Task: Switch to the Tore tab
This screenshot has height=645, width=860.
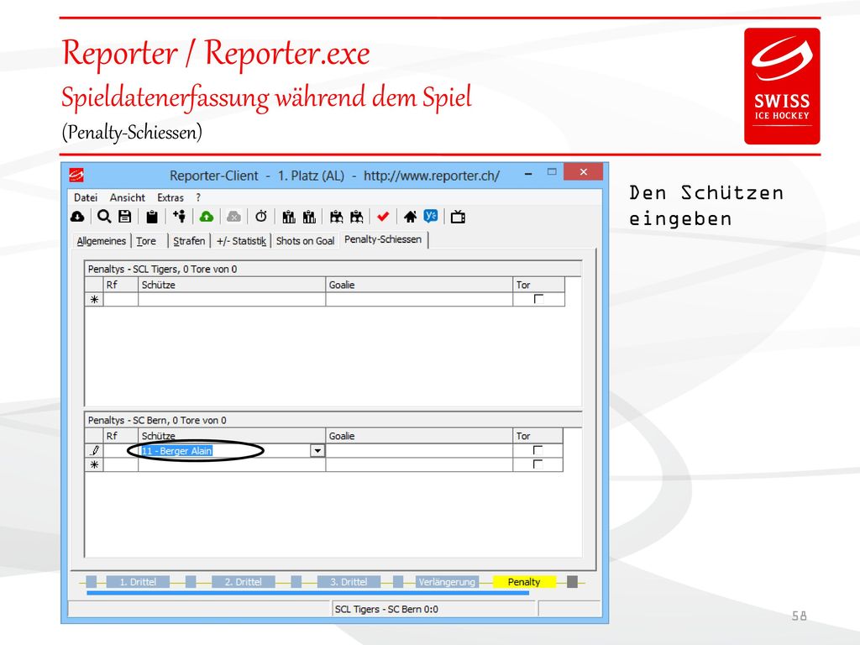Action: point(146,241)
